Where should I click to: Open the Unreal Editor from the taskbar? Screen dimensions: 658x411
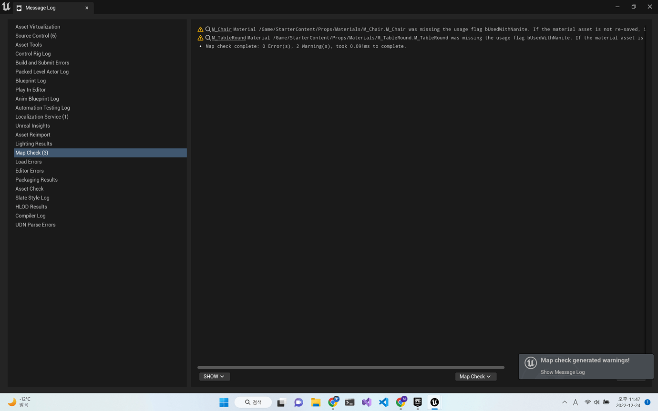coord(434,402)
